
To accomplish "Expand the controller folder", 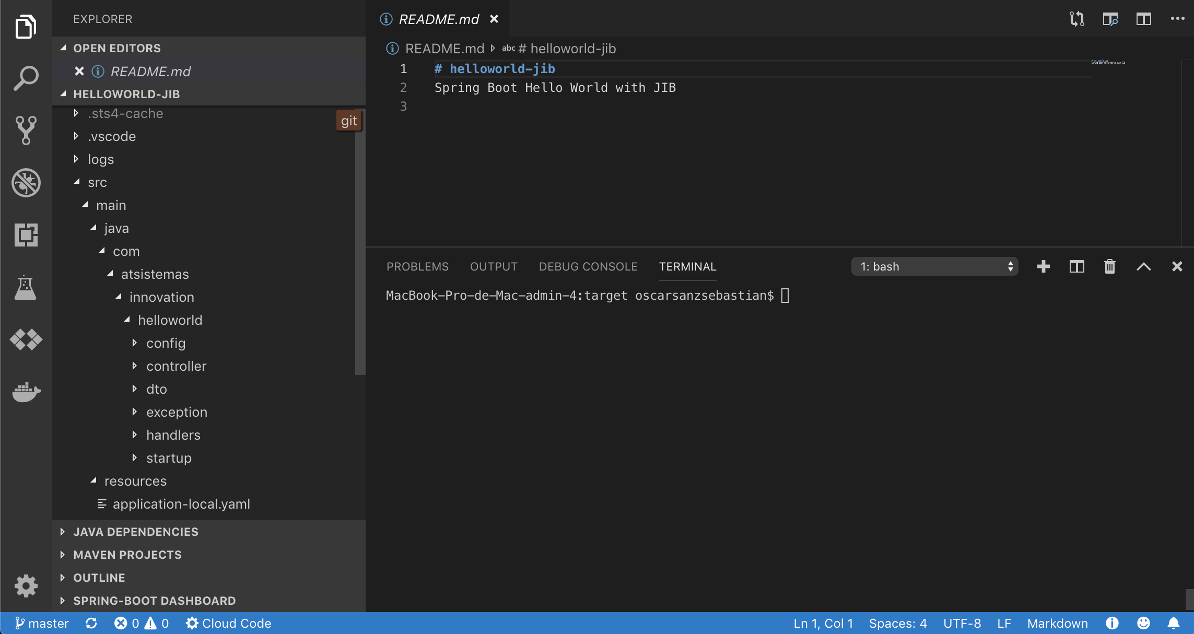I will pyautogui.click(x=176, y=366).
